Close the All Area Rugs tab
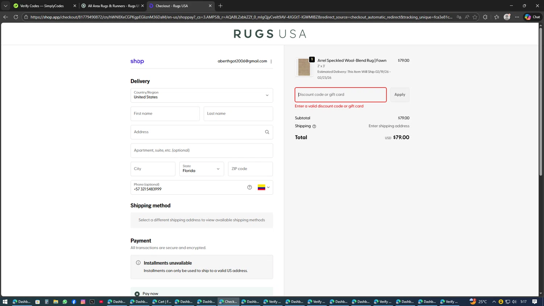The image size is (544, 306). 143,6
